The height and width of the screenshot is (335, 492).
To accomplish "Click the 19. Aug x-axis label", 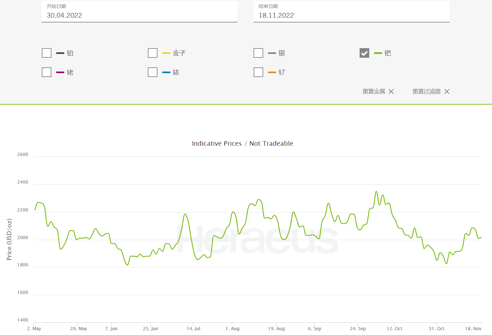I will [x=276, y=329].
